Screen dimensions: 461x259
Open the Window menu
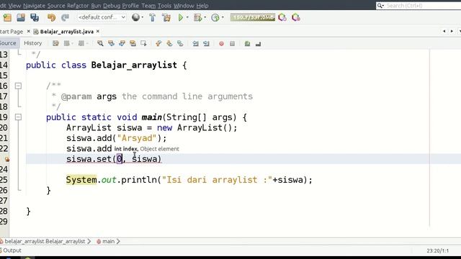pos(184,6)
